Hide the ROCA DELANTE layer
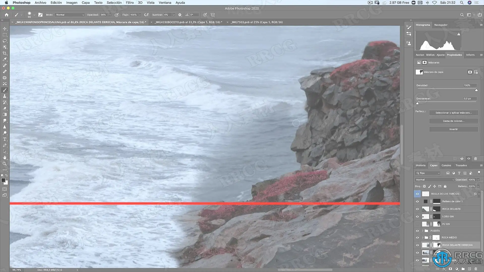The image size is (484, 272). pyautogui.click(x=417, y=209)
